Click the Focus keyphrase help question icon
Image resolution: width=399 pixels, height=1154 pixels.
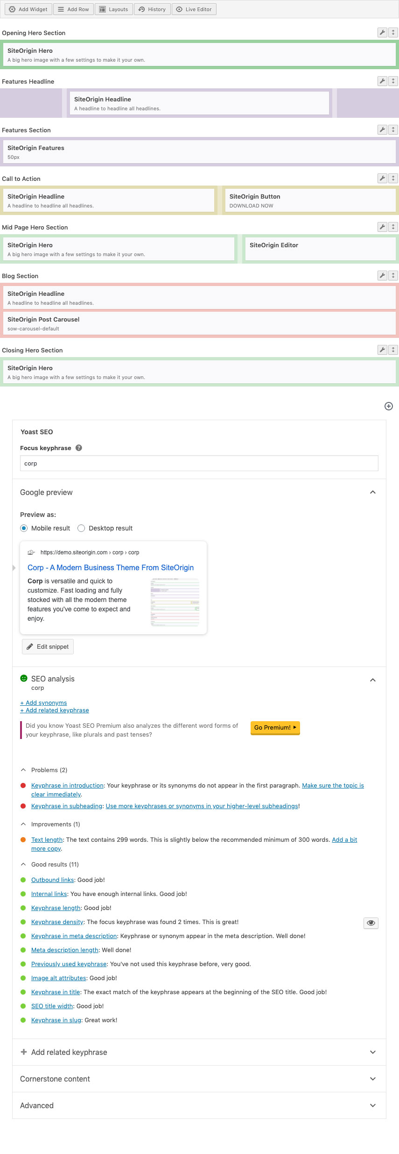pos(79,448)
